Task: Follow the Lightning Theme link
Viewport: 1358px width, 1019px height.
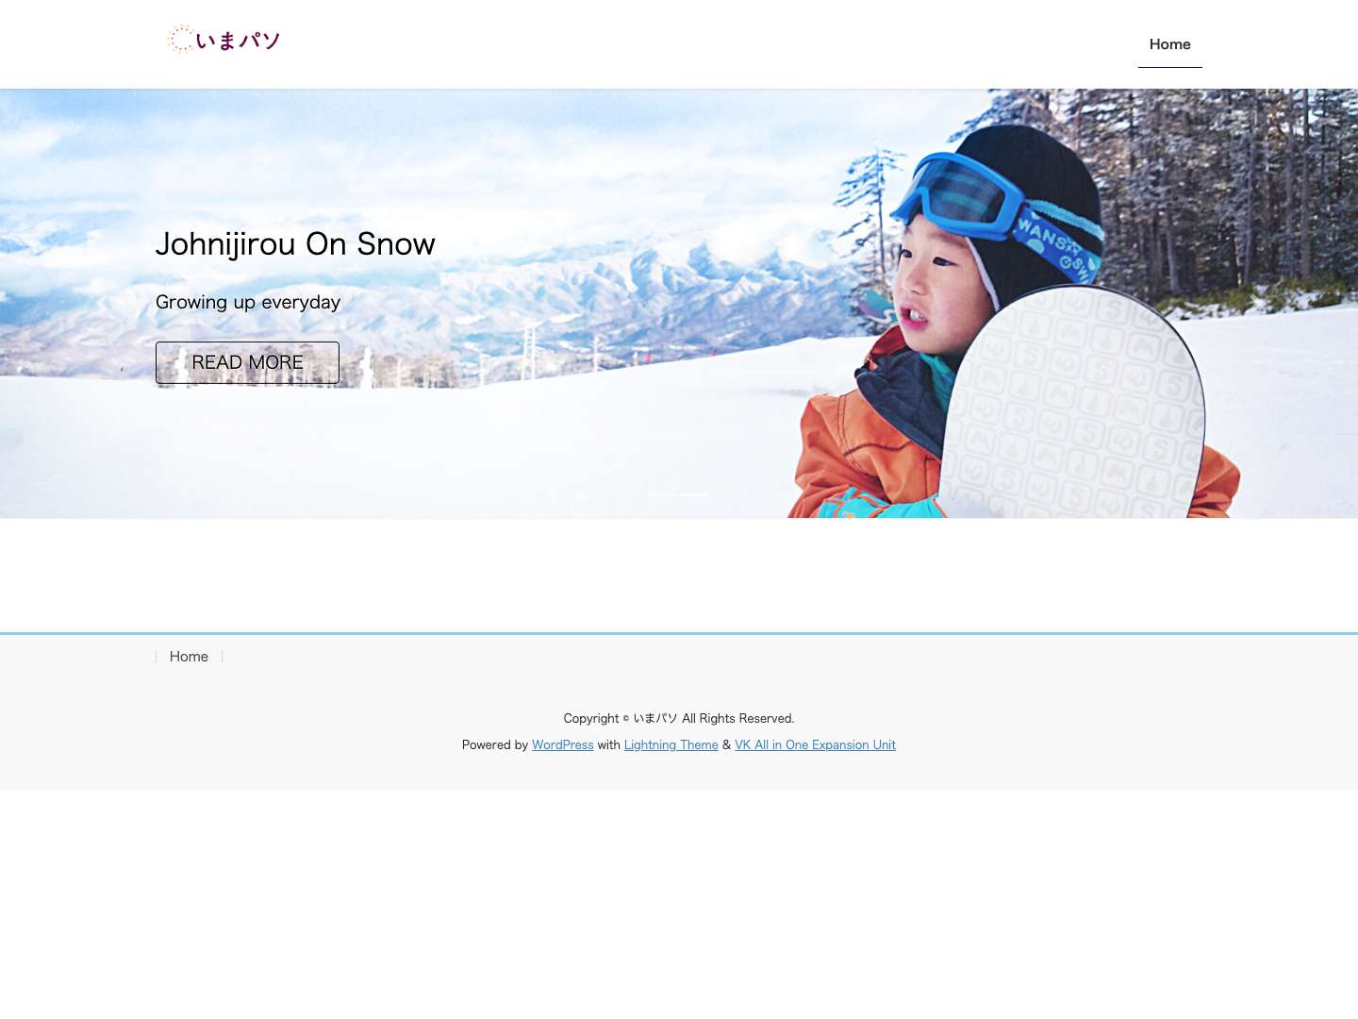Action: pyautogui.click(x=671, y=745)
